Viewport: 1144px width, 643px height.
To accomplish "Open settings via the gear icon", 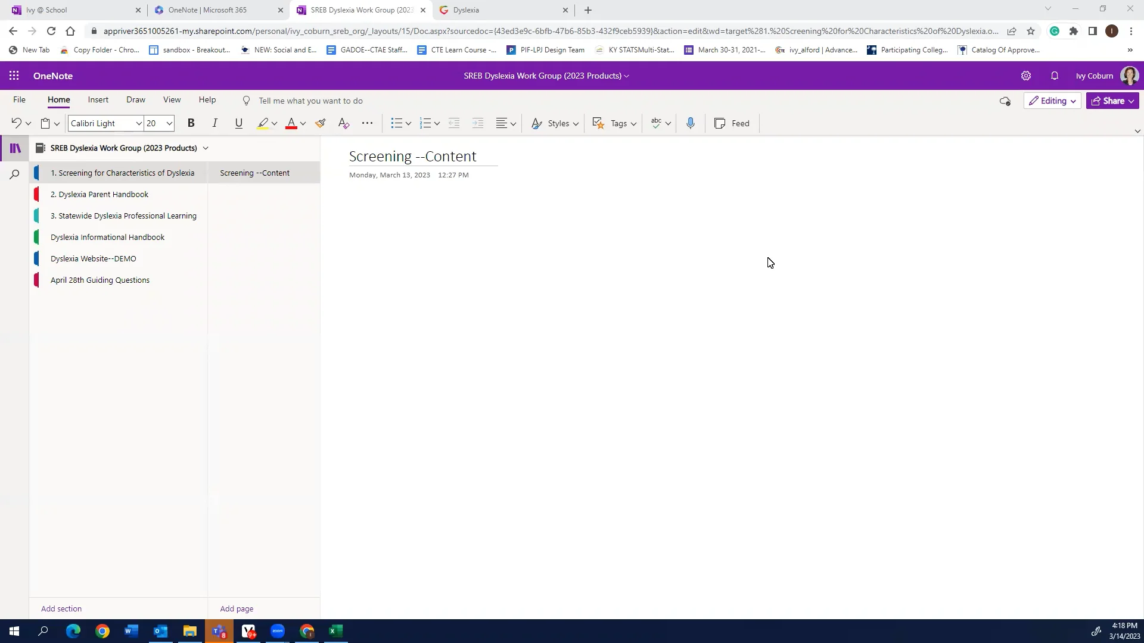I will point(1025,76).
